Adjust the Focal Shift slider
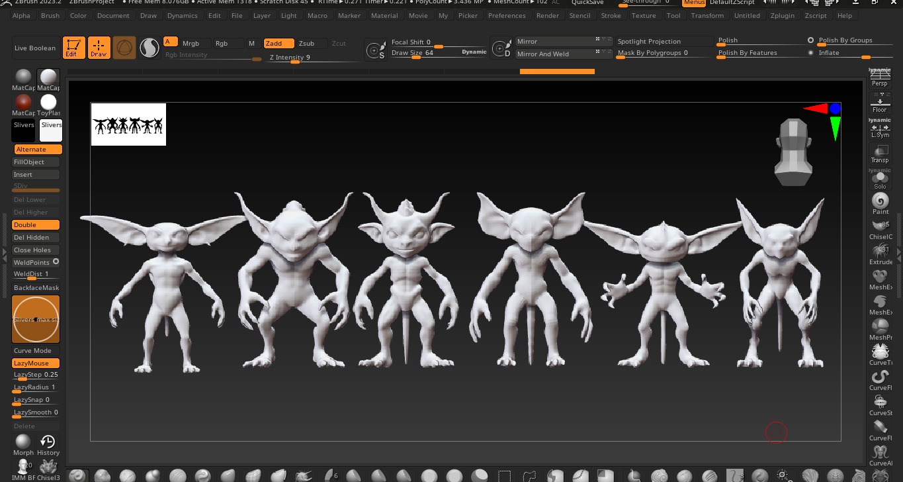Viewport: 903px width, 482px height. [439, 43]
